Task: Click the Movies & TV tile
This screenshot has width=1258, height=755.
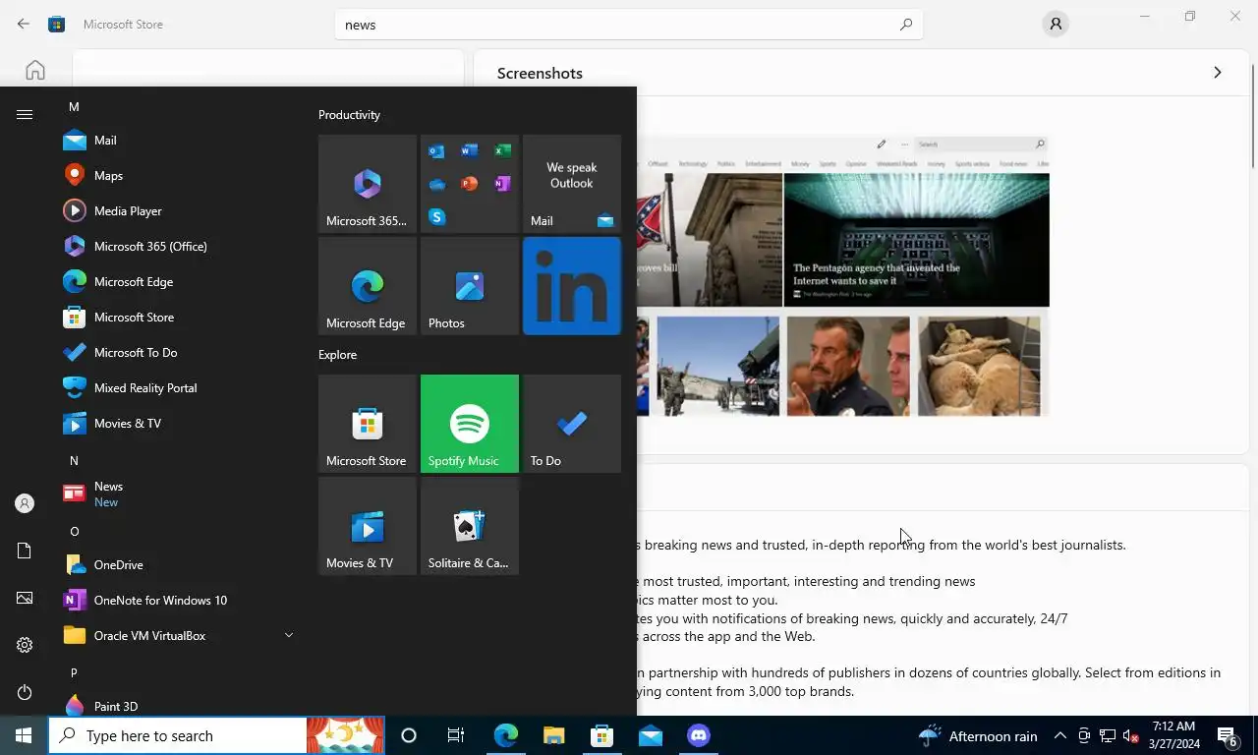Action: pyautogui.click(x=368, y=526)
